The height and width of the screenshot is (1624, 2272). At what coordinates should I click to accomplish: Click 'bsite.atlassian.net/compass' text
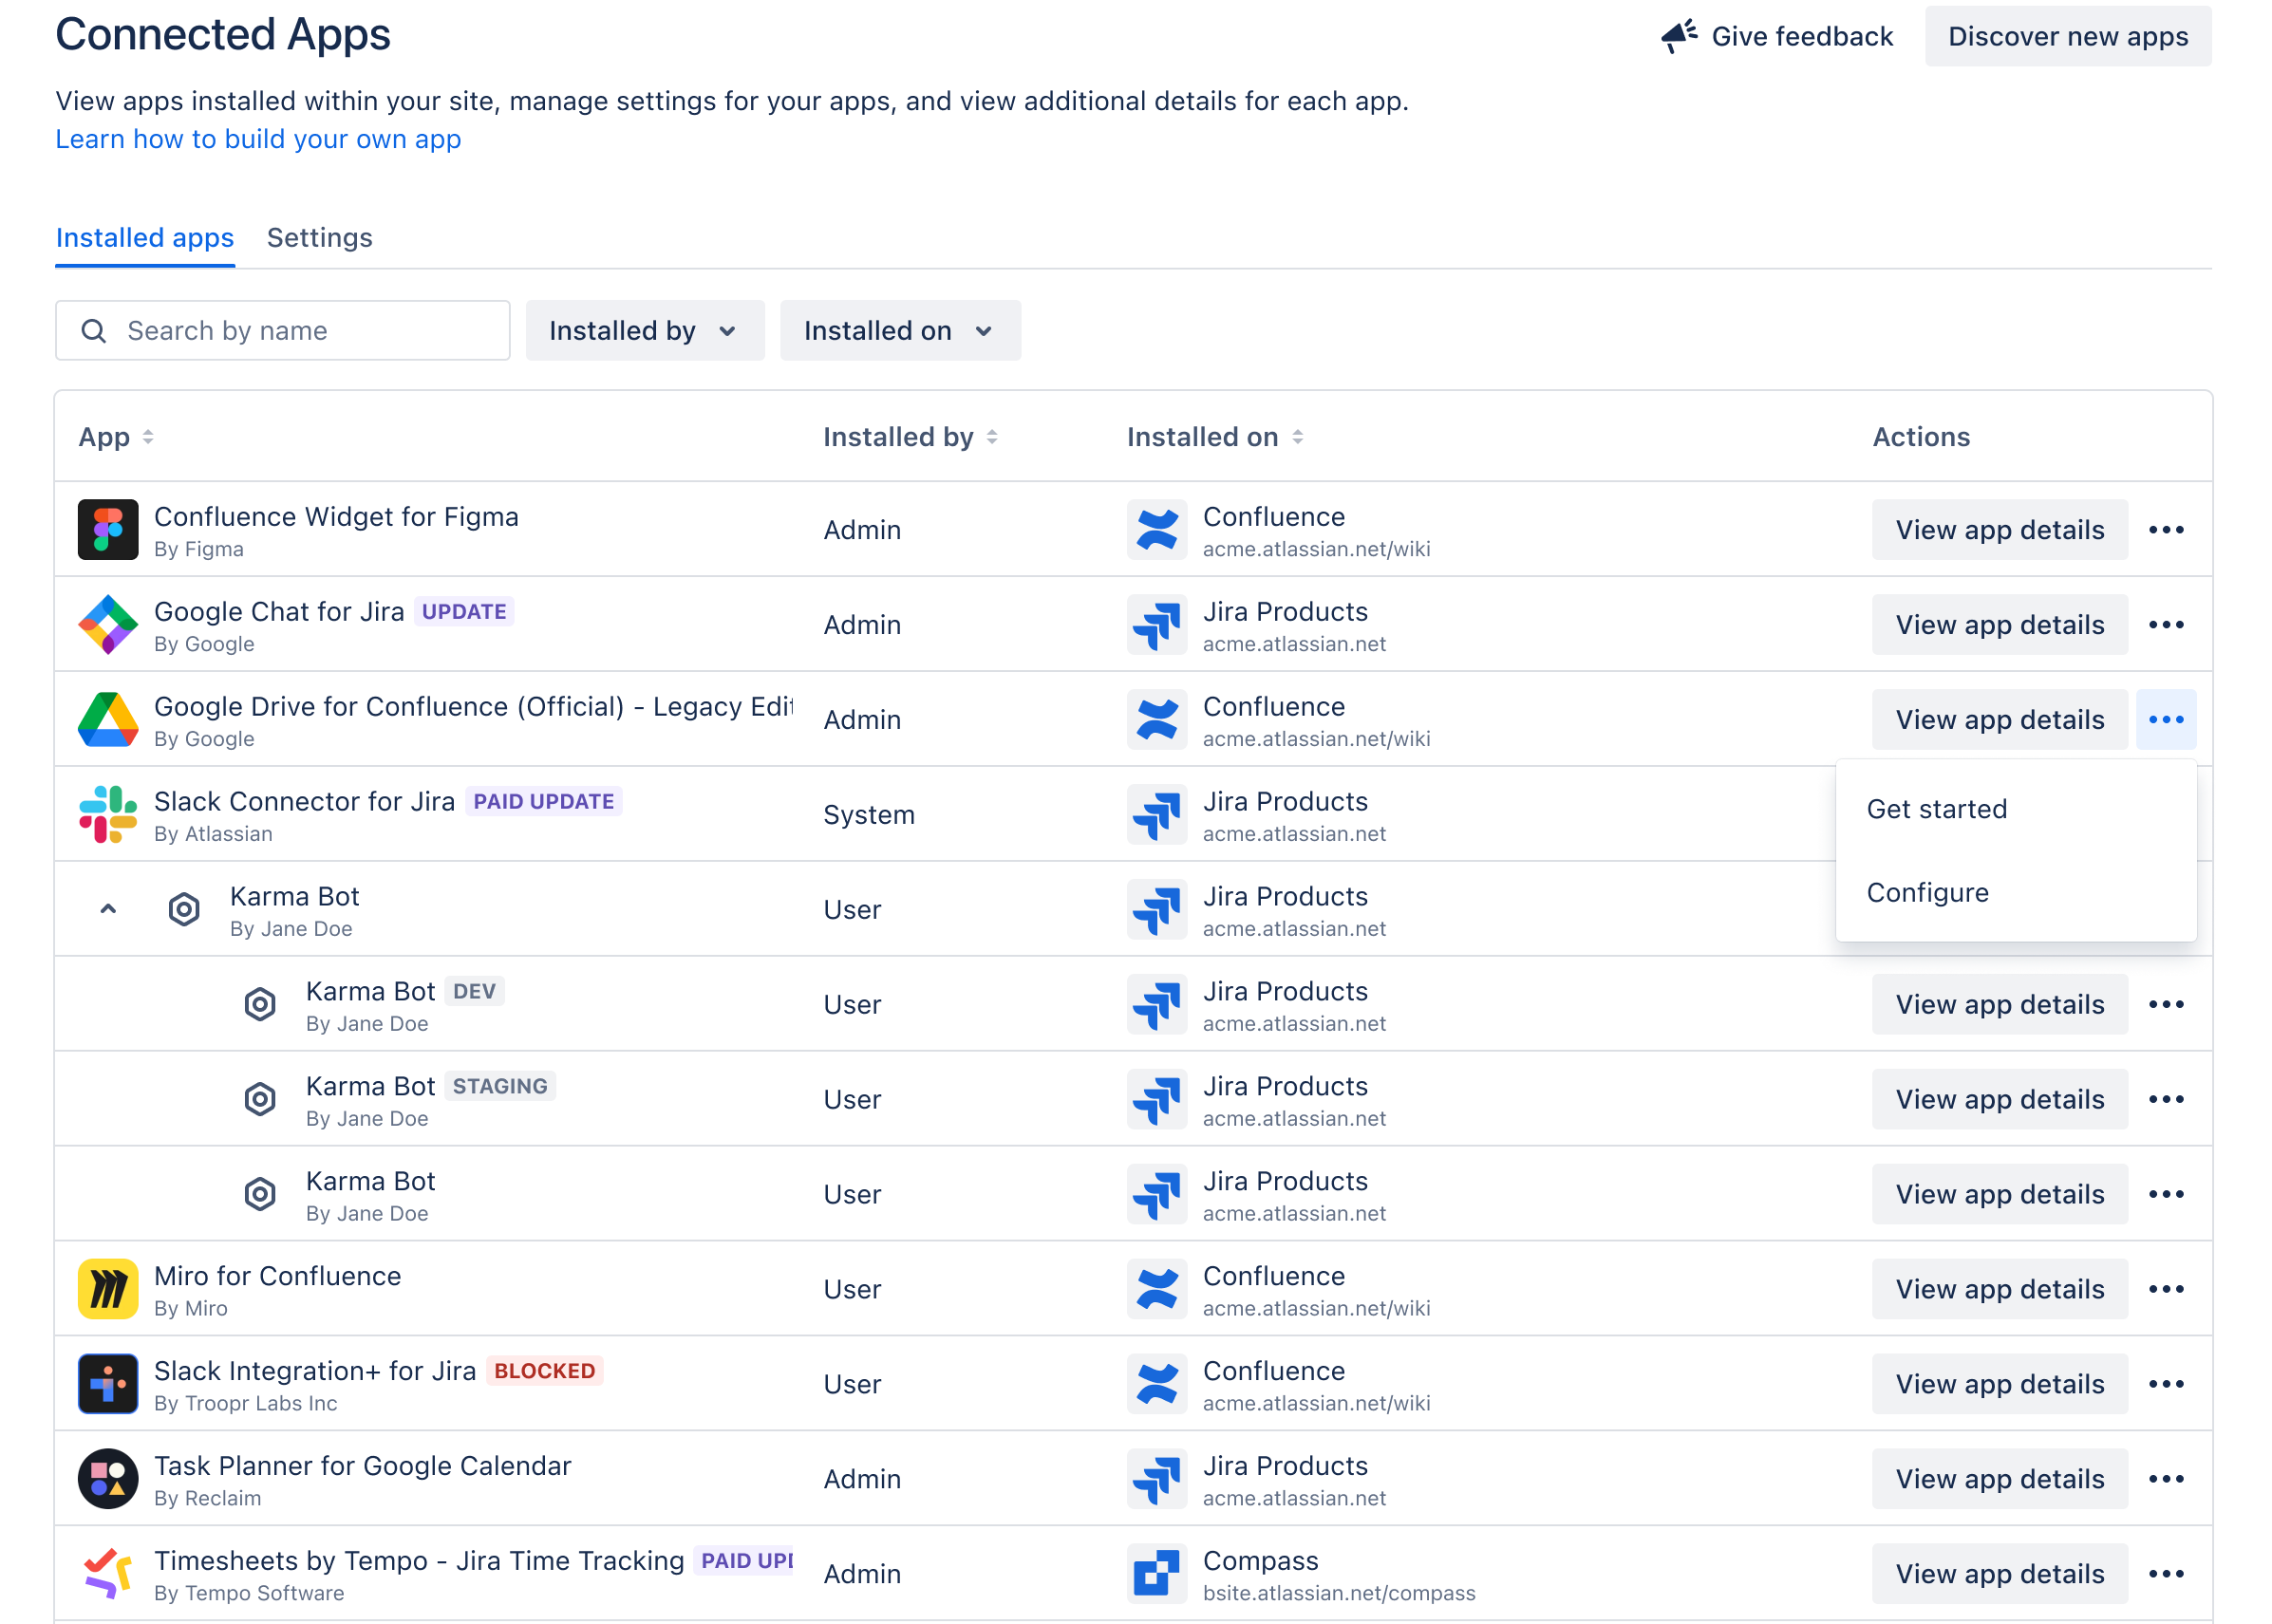(1339, 1593)
